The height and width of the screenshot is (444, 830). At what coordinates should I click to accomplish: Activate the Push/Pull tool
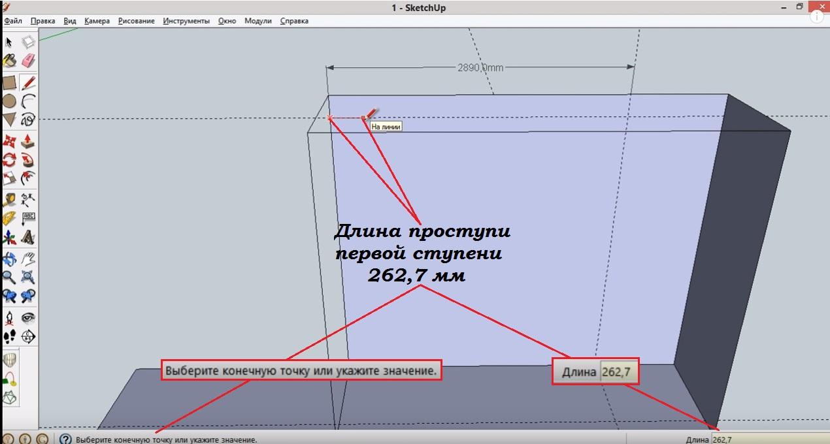pyautogui.click(x=28, y=141)
